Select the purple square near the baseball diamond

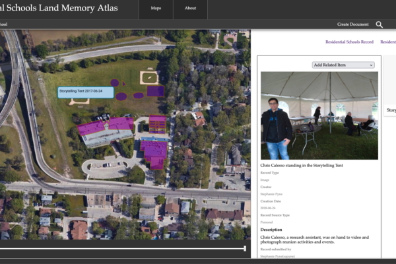tap(155, 90)
